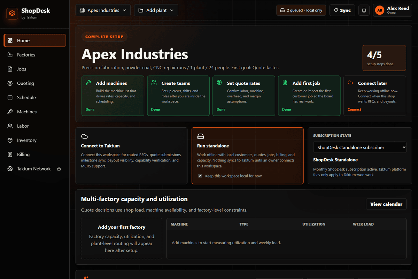Click the Taktum Network globe icon

point(10,169)
